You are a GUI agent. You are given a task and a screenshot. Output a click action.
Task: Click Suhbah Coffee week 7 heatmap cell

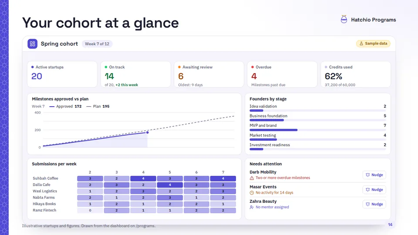pos(223,178)
